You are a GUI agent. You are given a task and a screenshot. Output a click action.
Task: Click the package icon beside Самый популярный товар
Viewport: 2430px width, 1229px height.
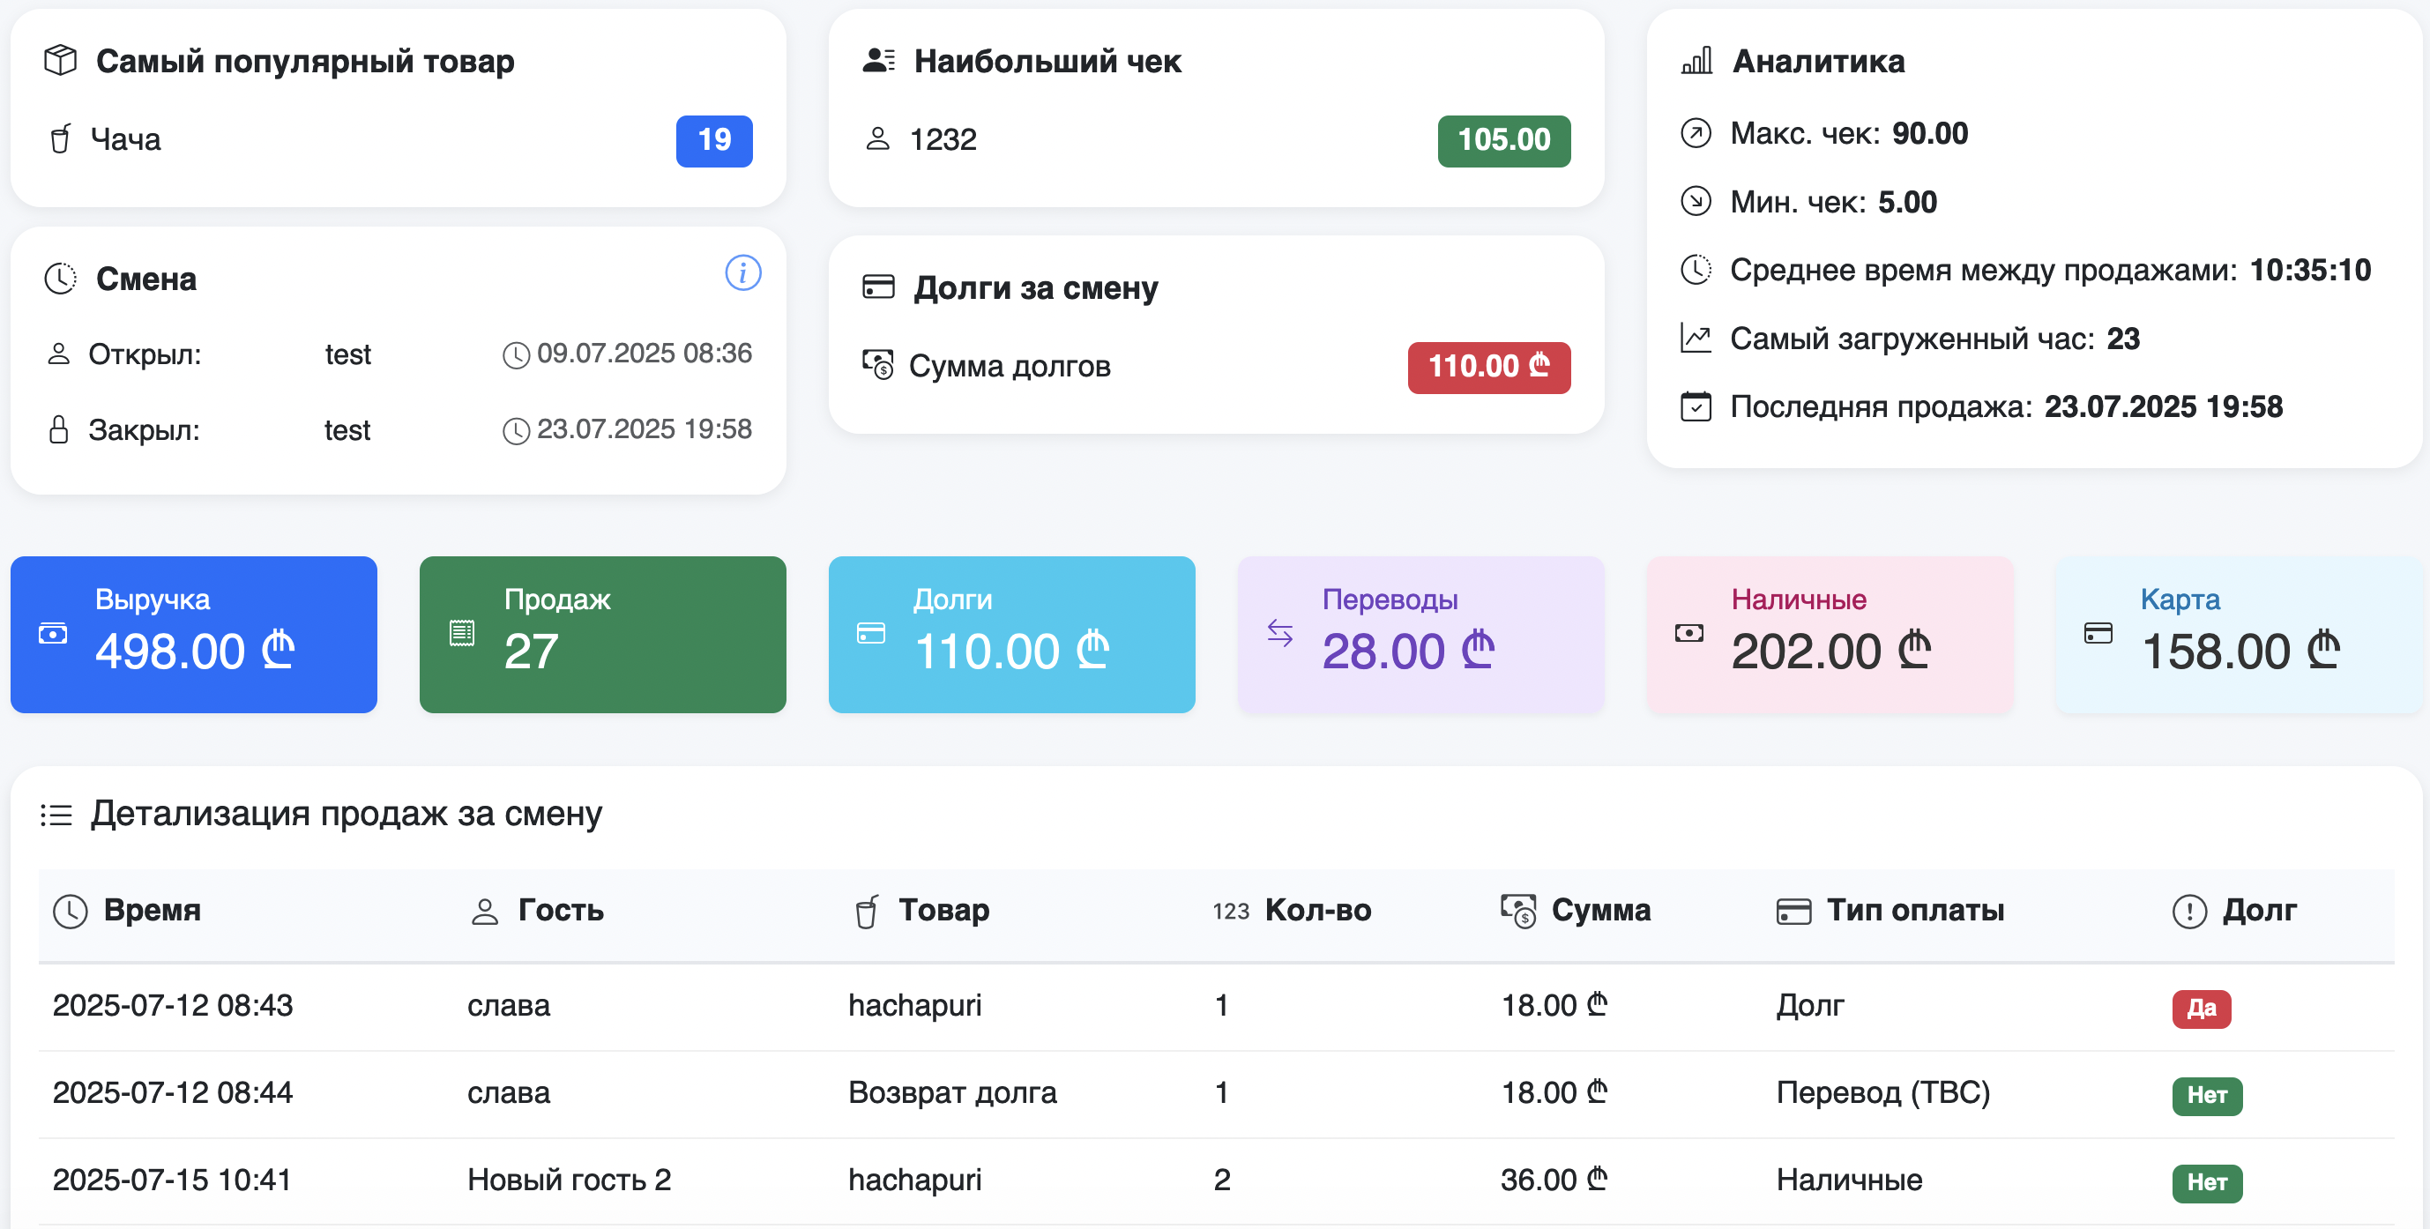point(59,62)
